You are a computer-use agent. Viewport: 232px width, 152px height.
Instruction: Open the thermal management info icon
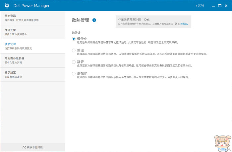[x=94, y=20]
